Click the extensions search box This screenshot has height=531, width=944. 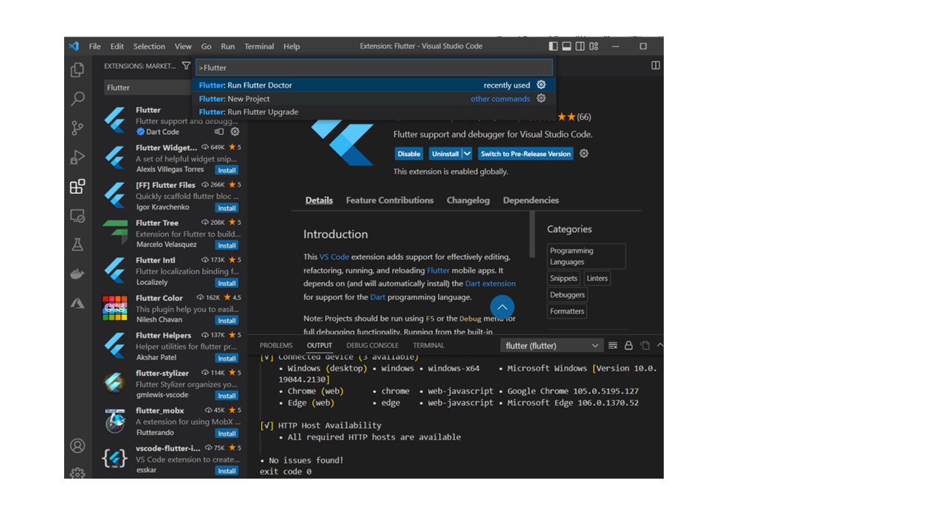pyautogui.click(x=147, y=87)
